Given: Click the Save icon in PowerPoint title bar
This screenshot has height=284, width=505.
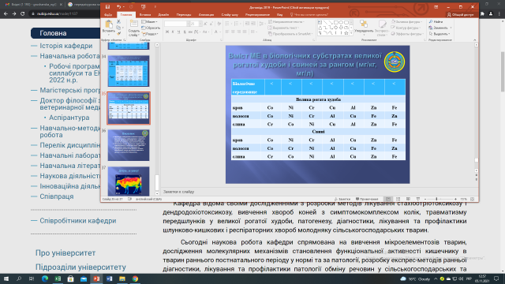Looking at the screenshot, I should coord(107,7).
